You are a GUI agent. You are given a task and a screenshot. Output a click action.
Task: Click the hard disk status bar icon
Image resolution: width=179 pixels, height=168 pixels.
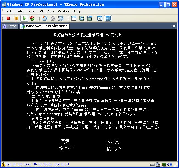point(152,164)
